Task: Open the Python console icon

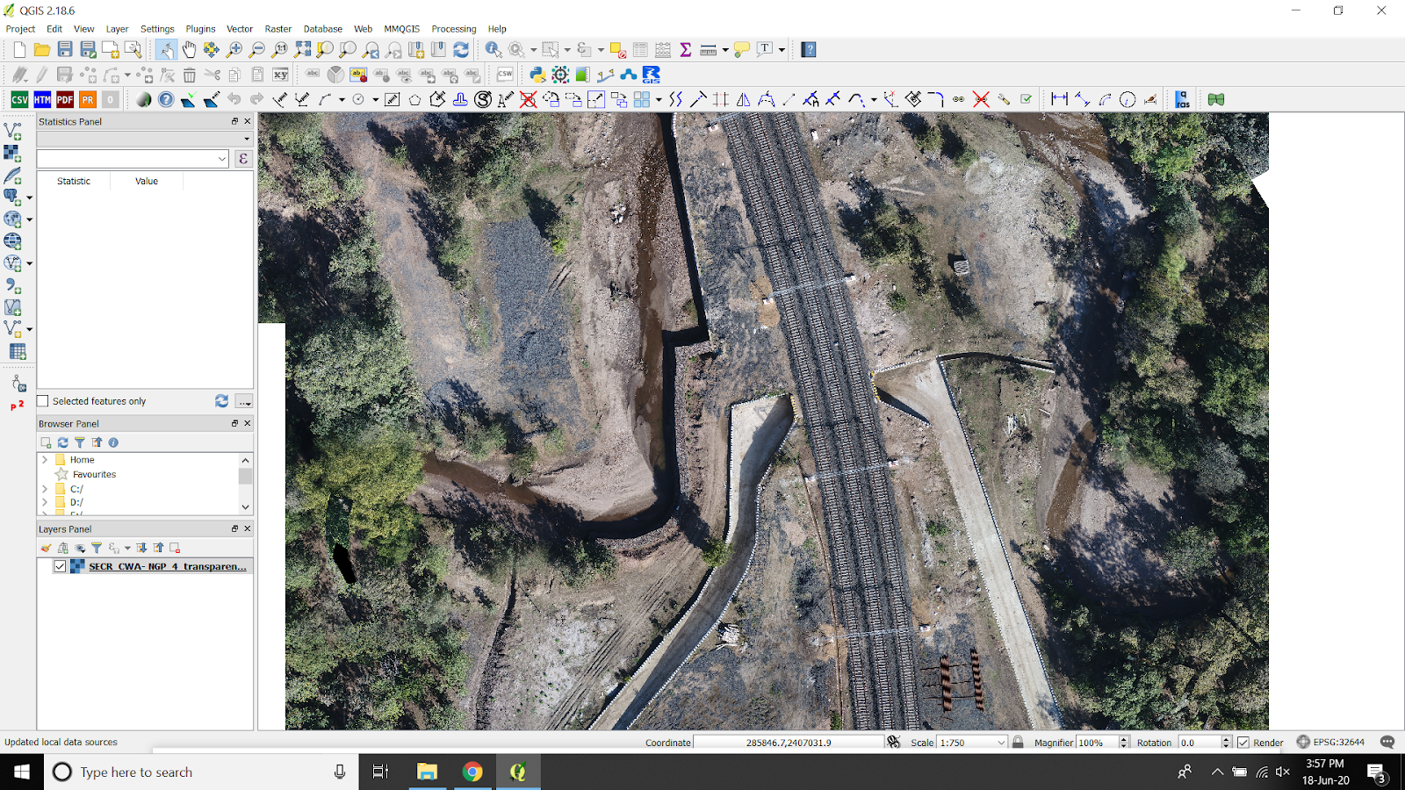Action: point(537,75)
